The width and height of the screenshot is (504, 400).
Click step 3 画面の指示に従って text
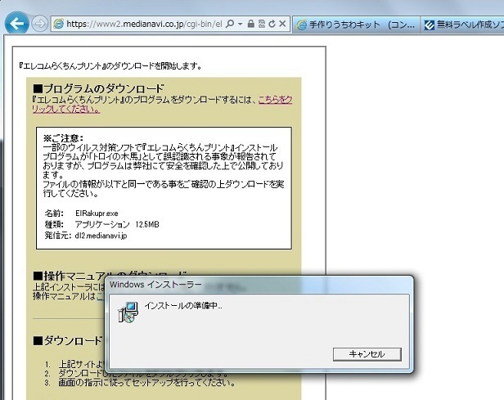pos(146,383)
